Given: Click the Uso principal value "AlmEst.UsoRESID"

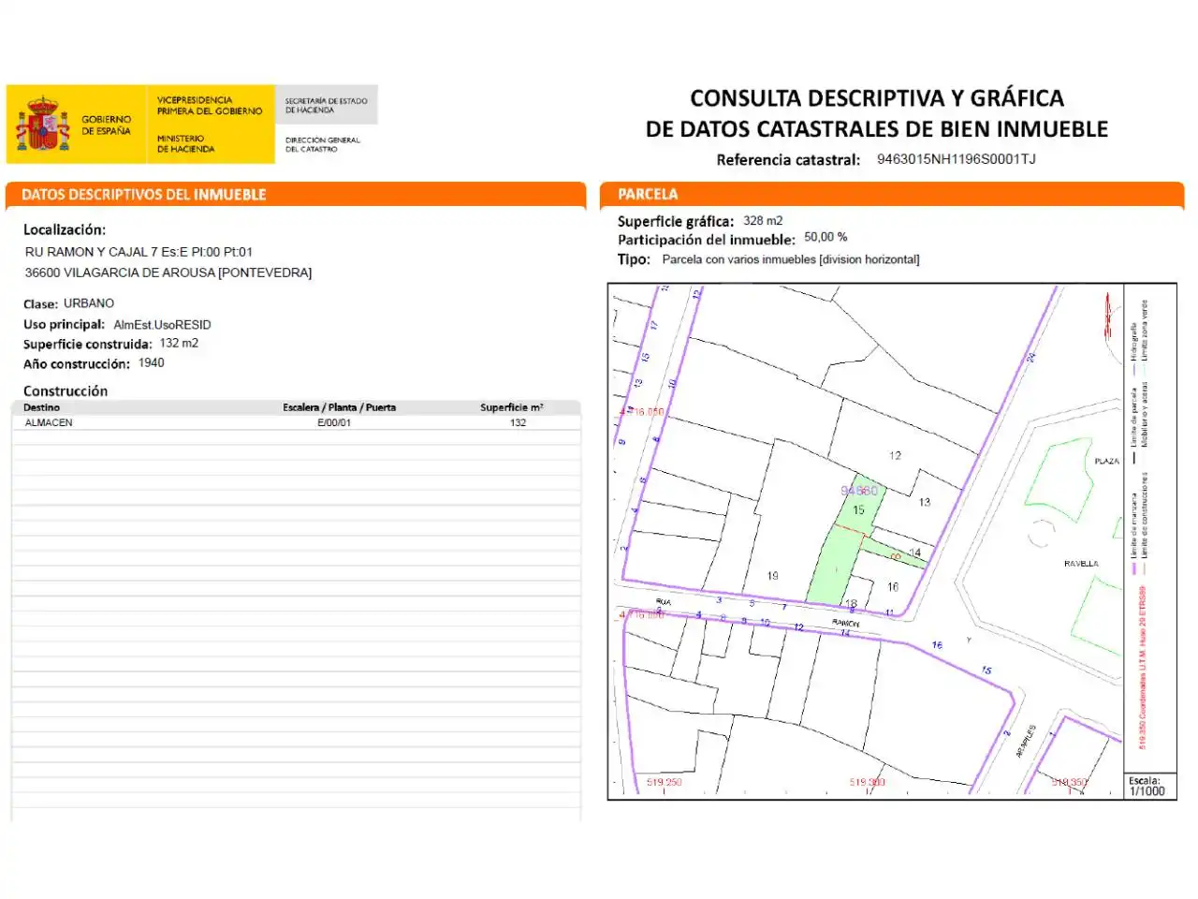Looking at the screenshot, I should point(163,325).
